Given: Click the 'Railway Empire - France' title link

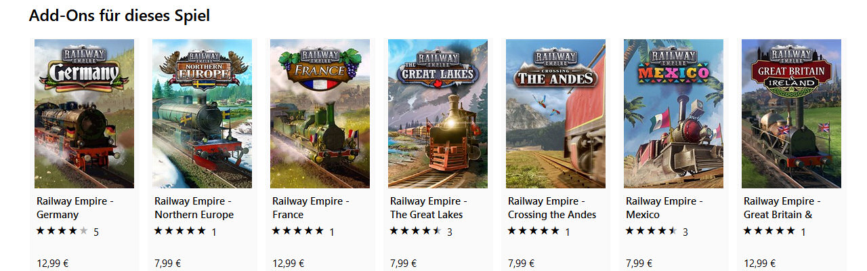Looking at the screenshot, I should click(x=311, y=208).
